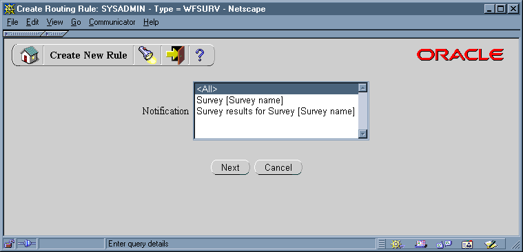Open Address Book icon in component bar
523x252 pixels.
[x=467, y=244]
